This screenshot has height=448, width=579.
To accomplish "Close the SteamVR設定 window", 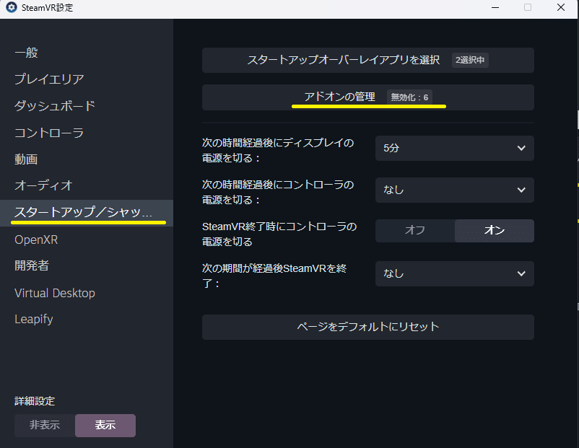I will click(560, 7).
